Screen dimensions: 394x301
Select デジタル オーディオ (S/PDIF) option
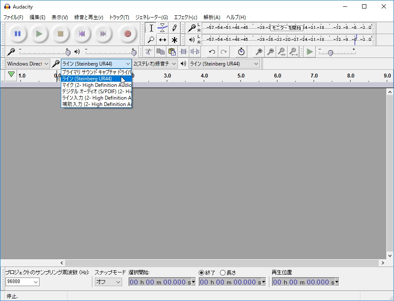(97, 91)
